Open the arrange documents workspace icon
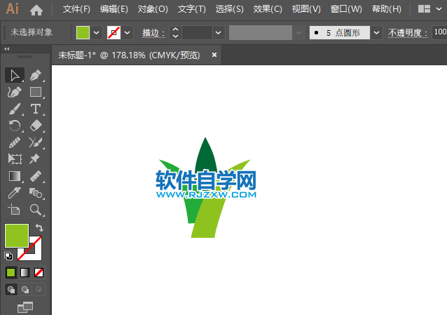The height and width of the screenshot is (315, 447). (424, 9)
